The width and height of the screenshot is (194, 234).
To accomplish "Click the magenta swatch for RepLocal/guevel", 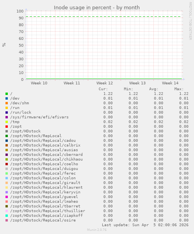I will 7,197.
